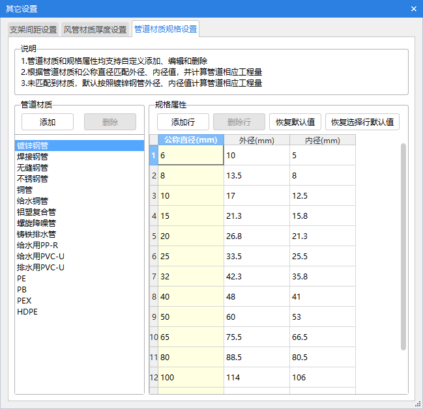Choose 铝塑复合管 in the list
The image size is (423, 409).
[36, 212]
